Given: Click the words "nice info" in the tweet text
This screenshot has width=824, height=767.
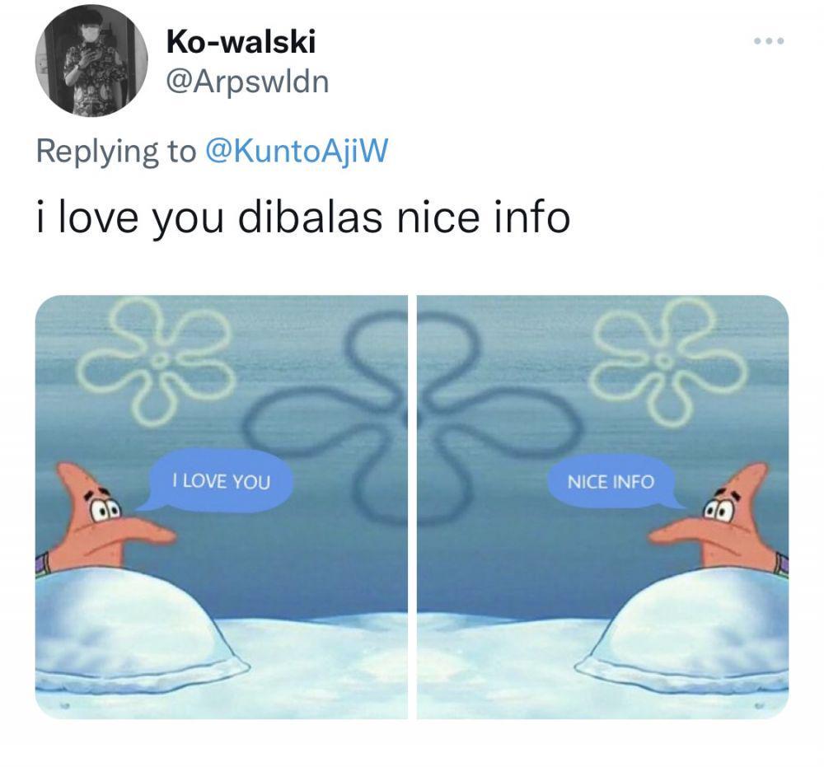Looking at the screenshot, I should (x=483, y=217).
